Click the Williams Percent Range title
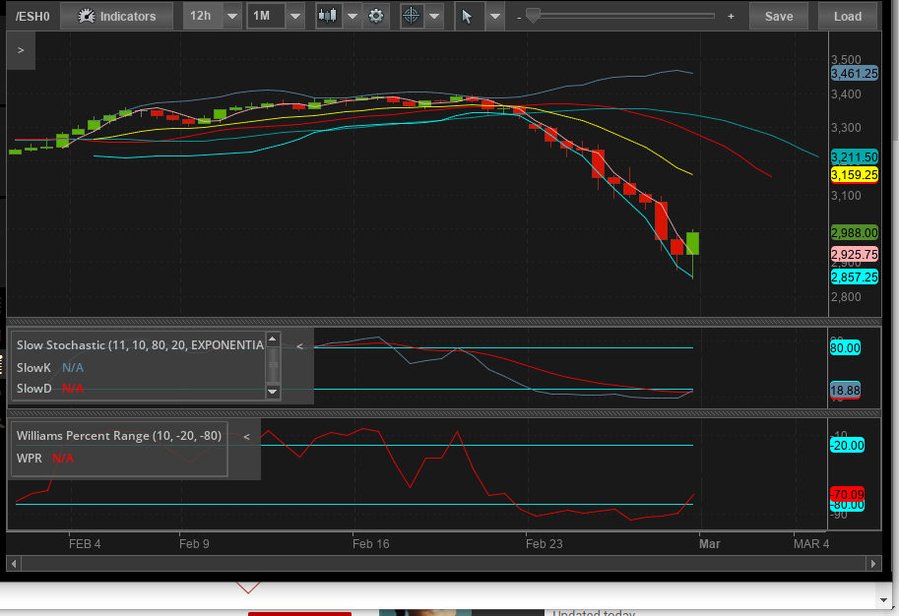 click(x=119, y=436)
